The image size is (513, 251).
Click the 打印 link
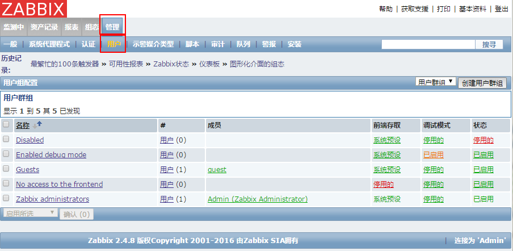point(444,9)
